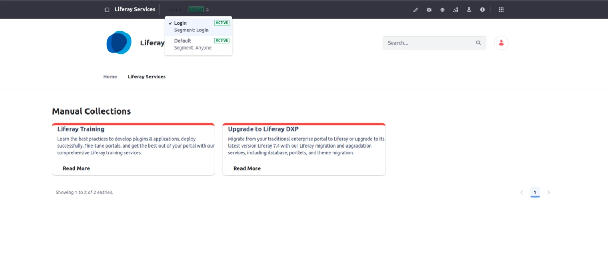Viewport: 608px width, 280px height.
Task: Open the A/B test flask icon
Action: pos(469,10)
